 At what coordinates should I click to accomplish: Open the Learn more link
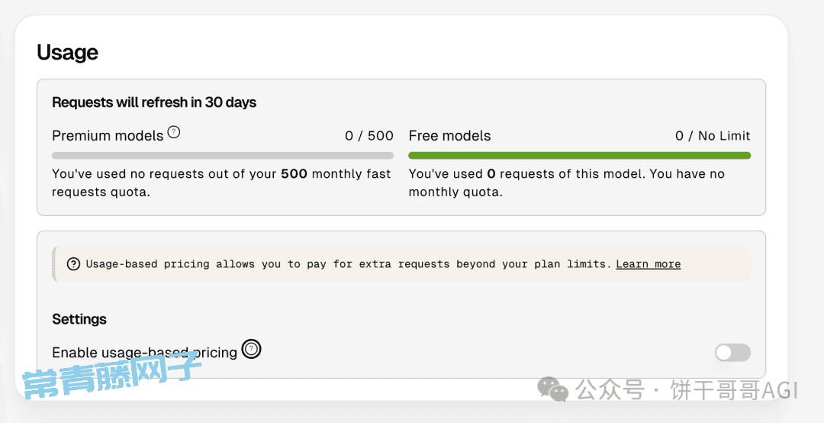(648, 264)
